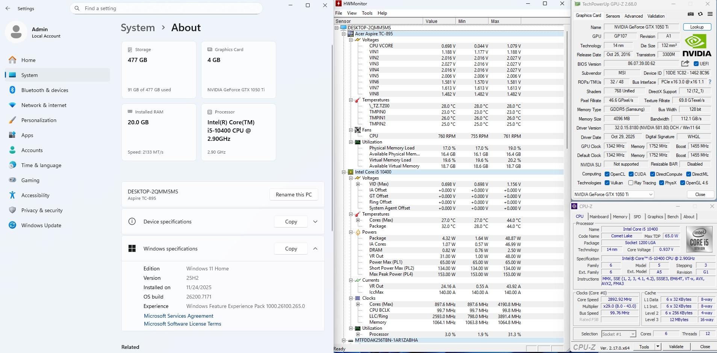
Task: Toggle the Vulkan checkbox
Action: 607,183
